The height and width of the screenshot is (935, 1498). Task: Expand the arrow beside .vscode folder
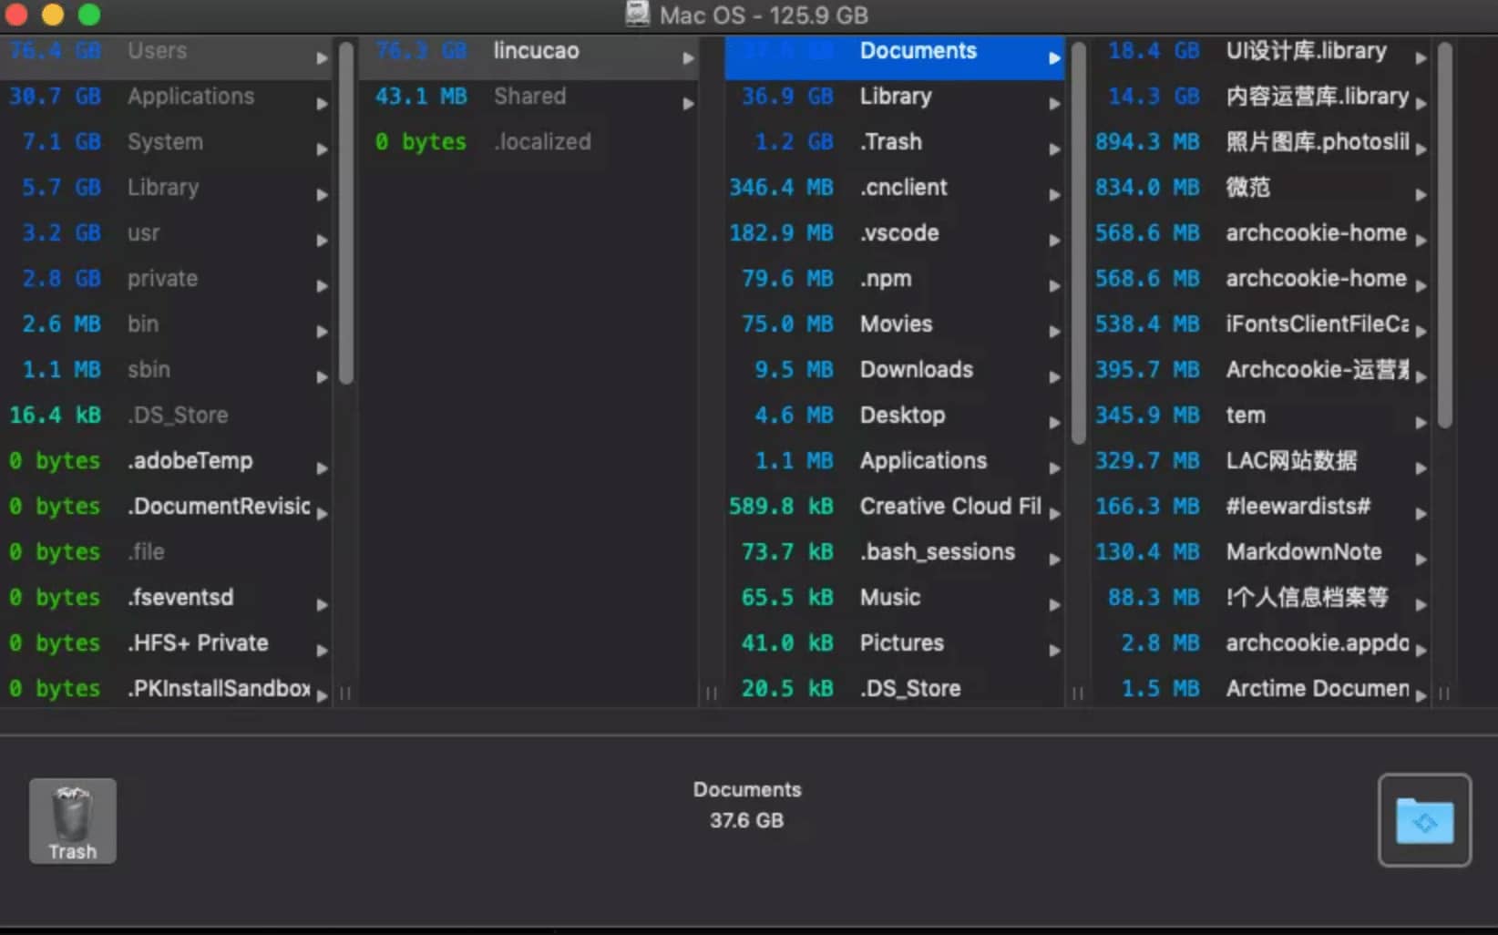point(1054,241)
